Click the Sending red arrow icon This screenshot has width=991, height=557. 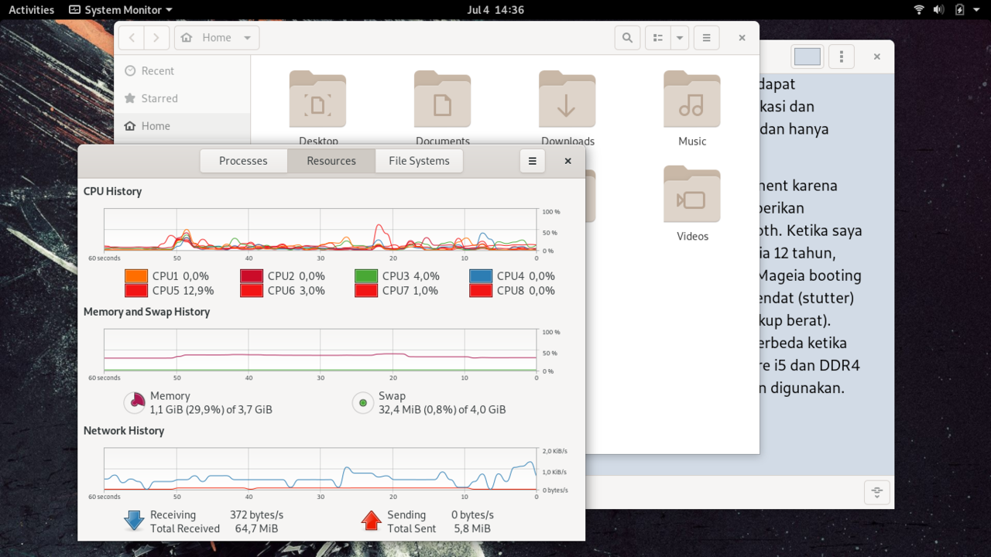[x=372, y=521]
